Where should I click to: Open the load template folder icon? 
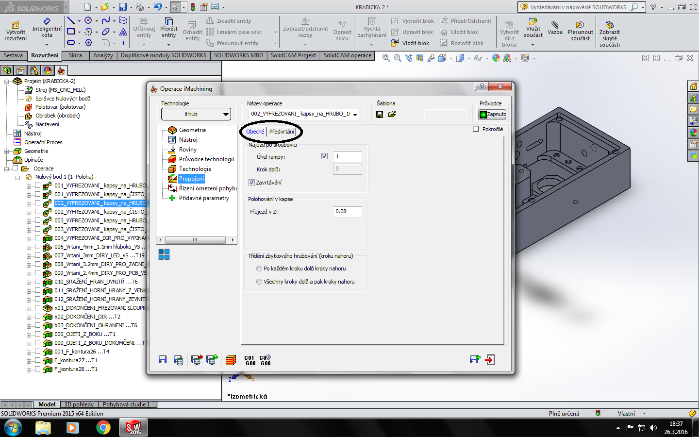coord(392,115)
